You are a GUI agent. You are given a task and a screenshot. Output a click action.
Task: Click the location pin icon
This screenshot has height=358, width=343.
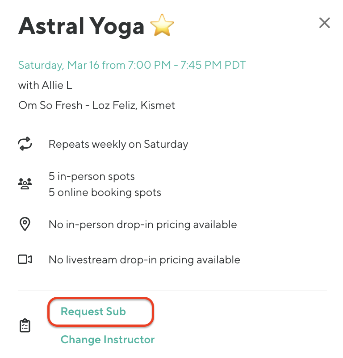(25, 225)
